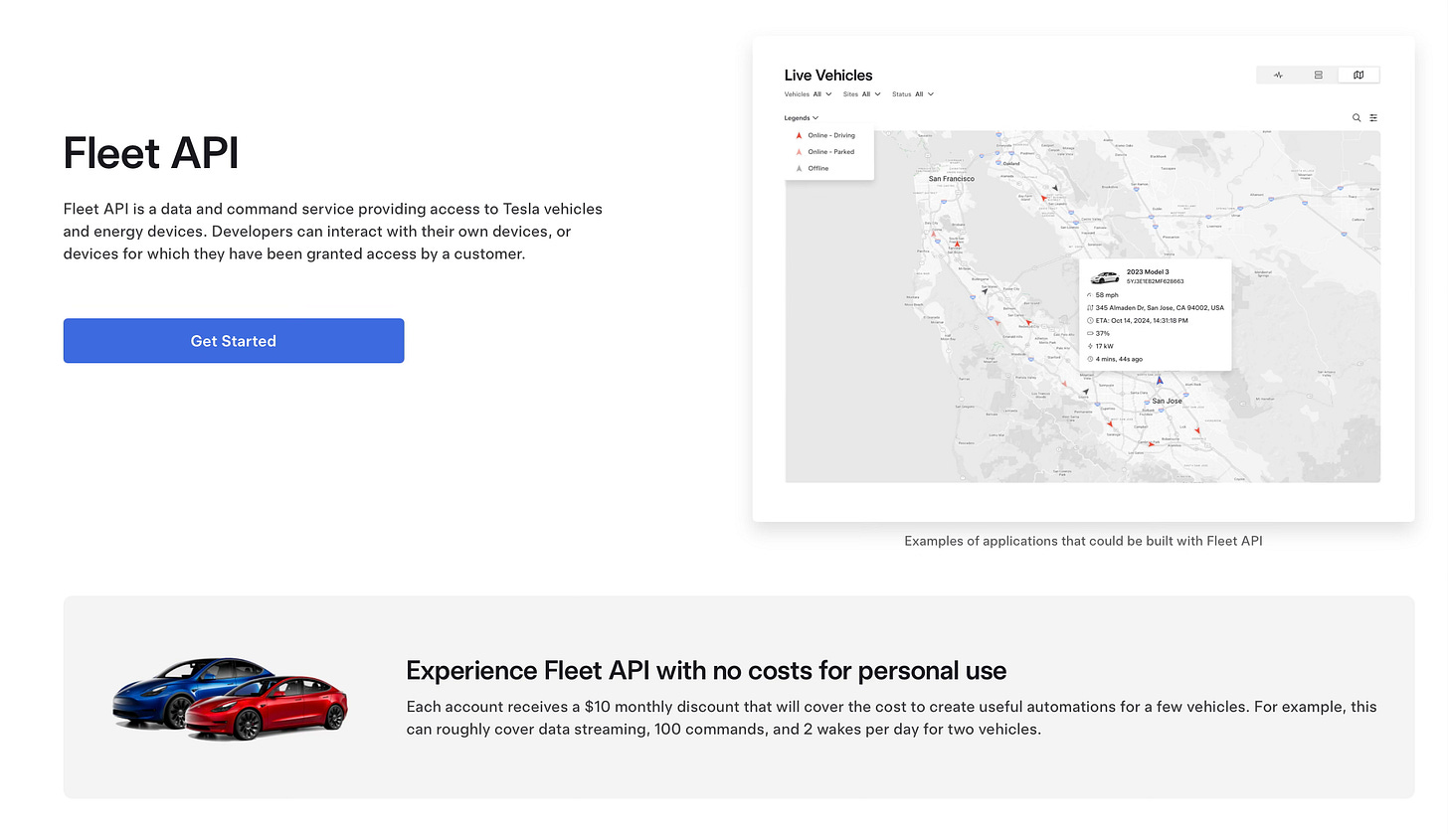Expand the Sites All dropdown
Screen dimensions: 1448x834
pos(861,94)
